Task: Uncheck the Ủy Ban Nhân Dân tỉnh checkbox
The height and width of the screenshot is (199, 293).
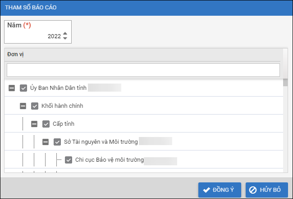Action: (x=23, y=88)
